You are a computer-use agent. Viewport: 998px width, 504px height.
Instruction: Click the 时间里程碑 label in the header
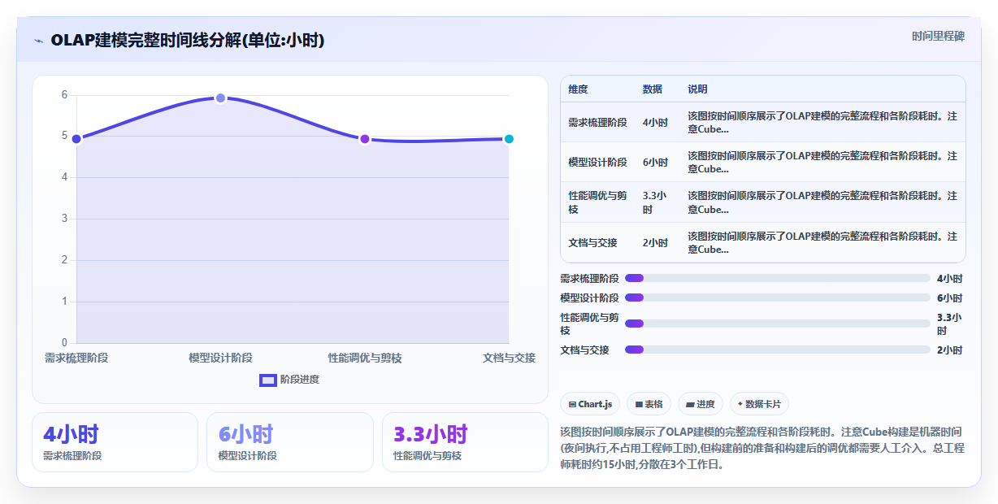[938, 36]
